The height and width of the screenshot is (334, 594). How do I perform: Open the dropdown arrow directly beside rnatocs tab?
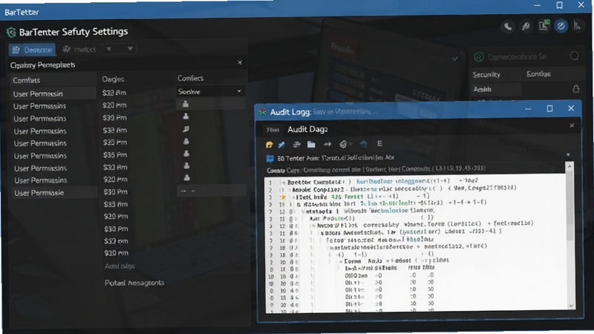108,49
